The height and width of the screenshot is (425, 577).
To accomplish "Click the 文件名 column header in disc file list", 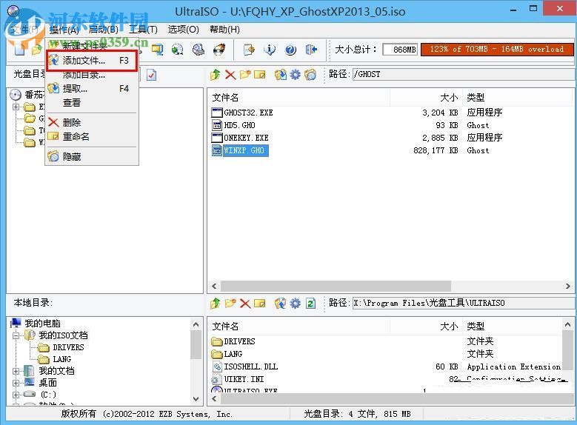I will [x=298, y=98].
